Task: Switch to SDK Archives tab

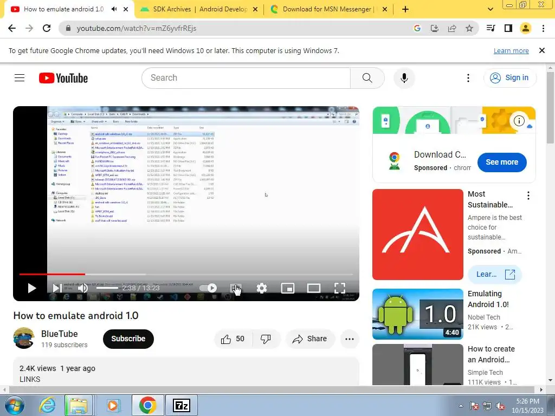Action: 200,9
